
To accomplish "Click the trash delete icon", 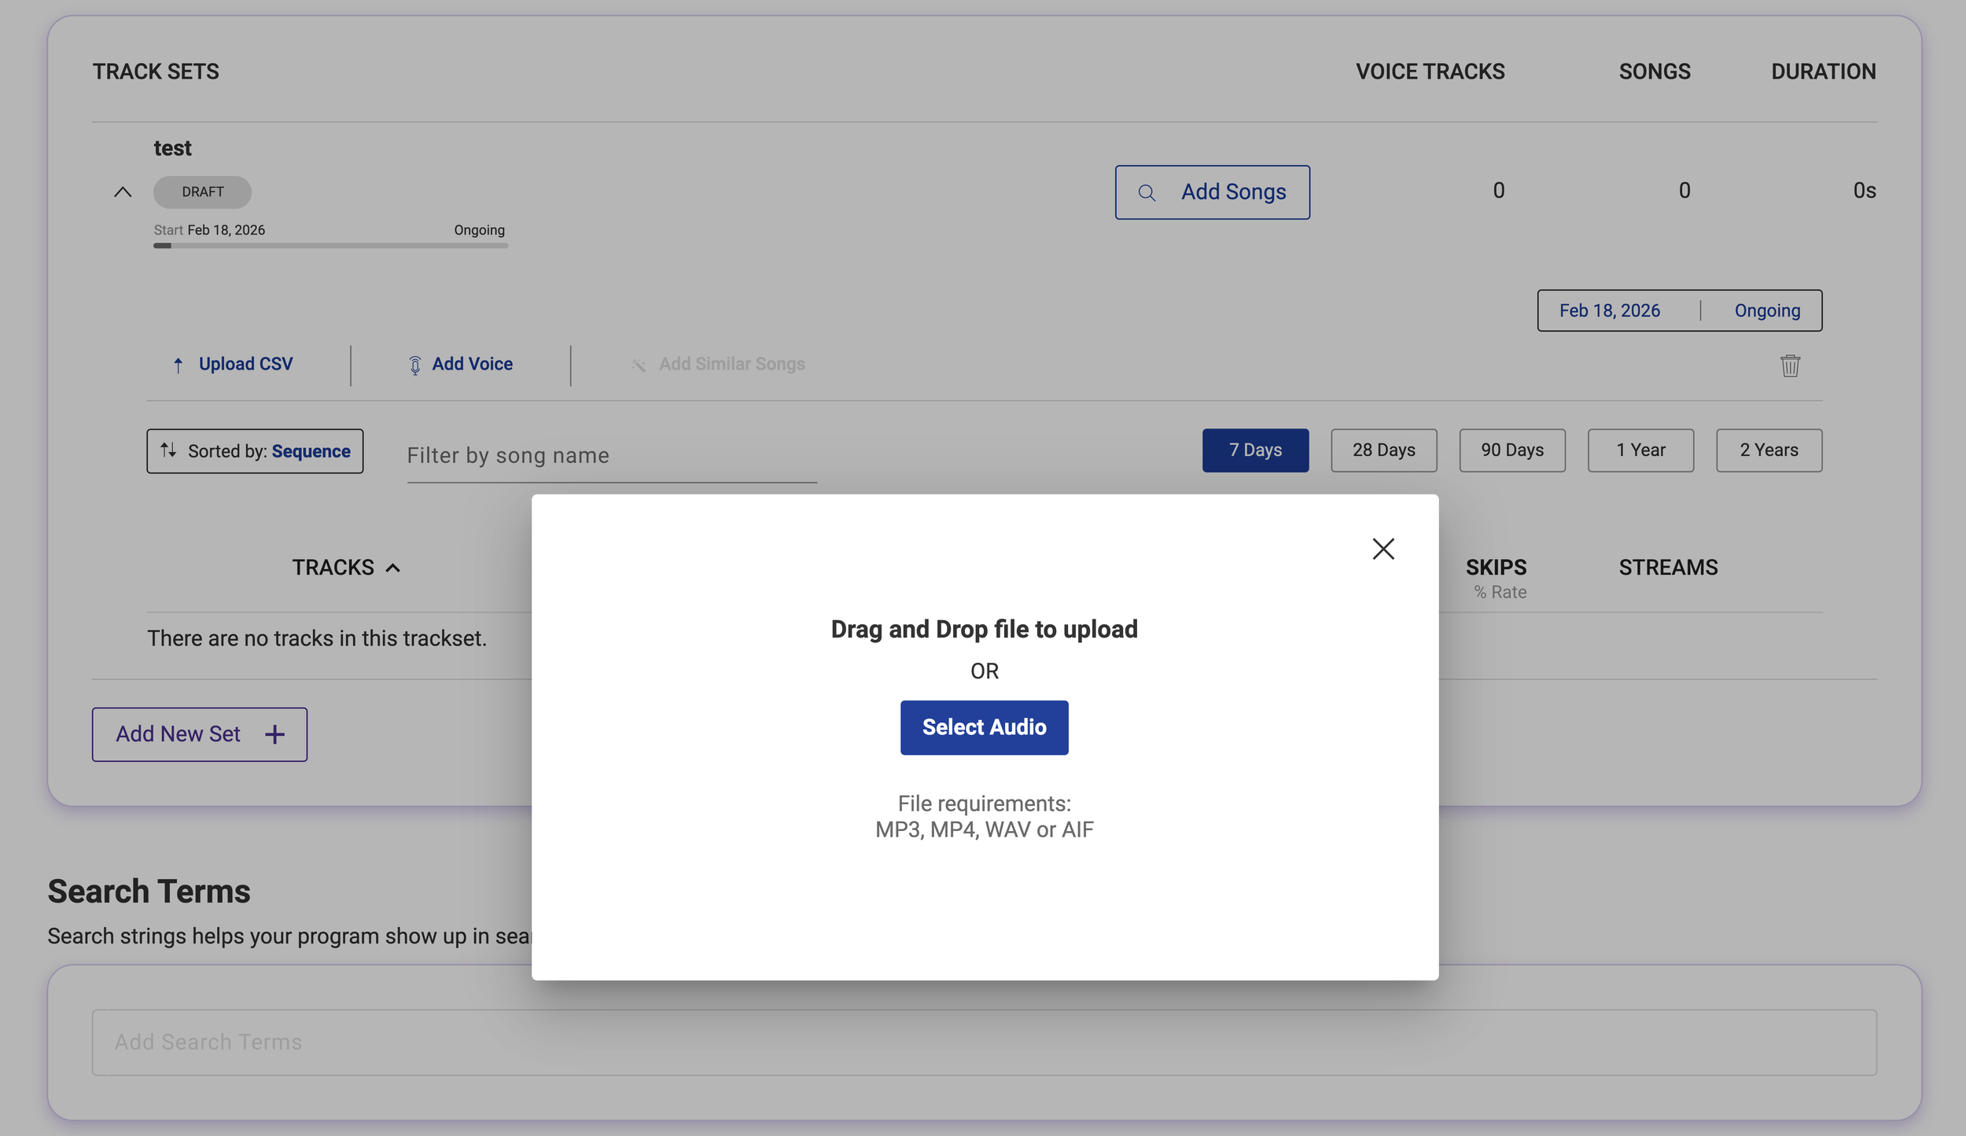I will pos(1790,366).
